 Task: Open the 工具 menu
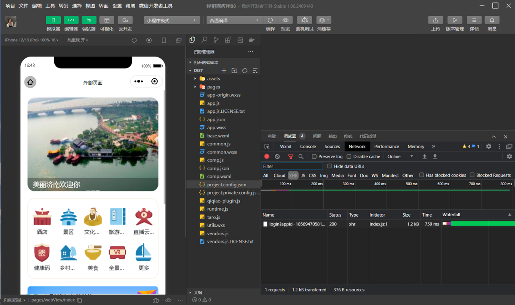coord(50,6)
